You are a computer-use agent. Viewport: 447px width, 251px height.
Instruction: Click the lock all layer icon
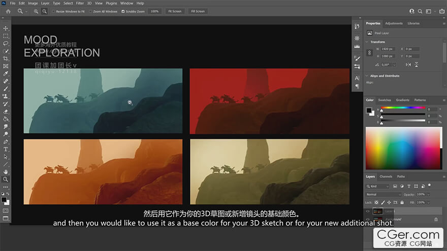click(x=401, y=202)
